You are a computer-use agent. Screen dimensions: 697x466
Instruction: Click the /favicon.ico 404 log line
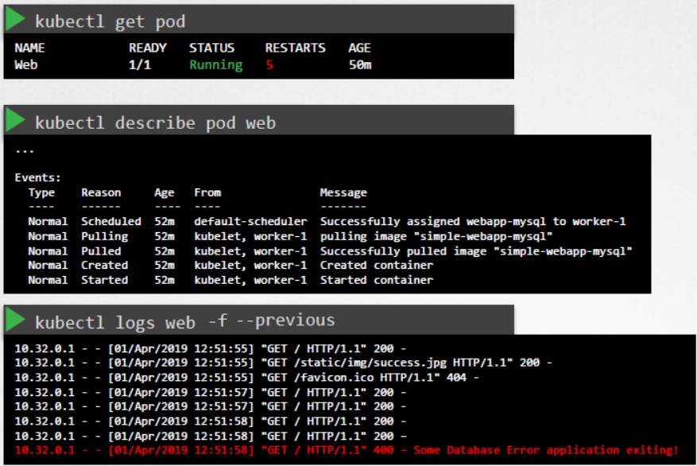[246, 377]
